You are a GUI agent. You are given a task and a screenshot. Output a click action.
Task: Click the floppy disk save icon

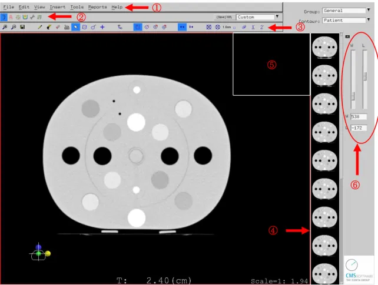click(x=22, y=27)
